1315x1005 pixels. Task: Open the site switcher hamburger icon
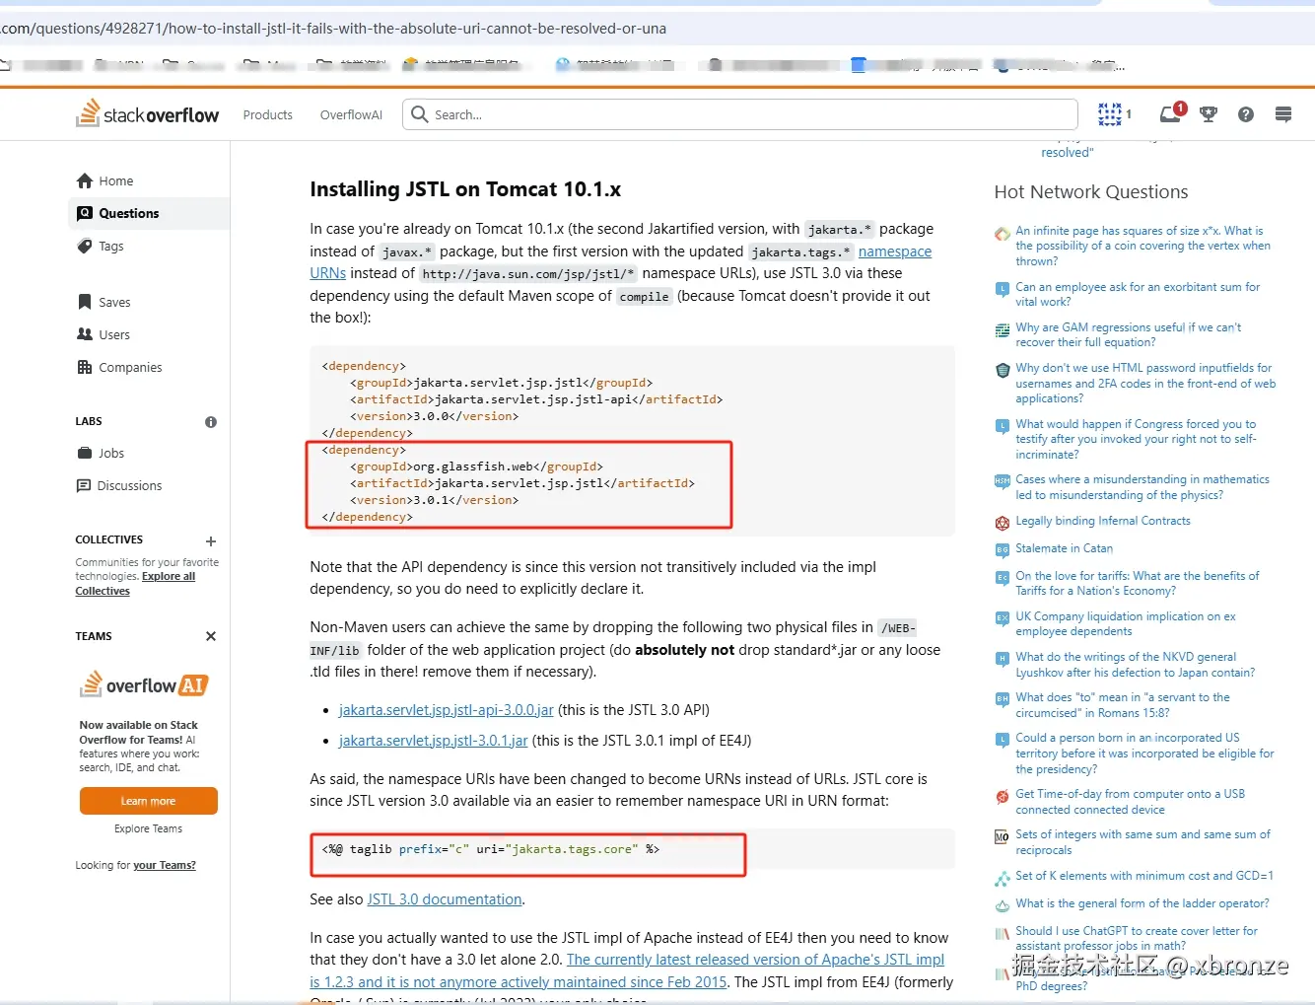[1283, 114]
